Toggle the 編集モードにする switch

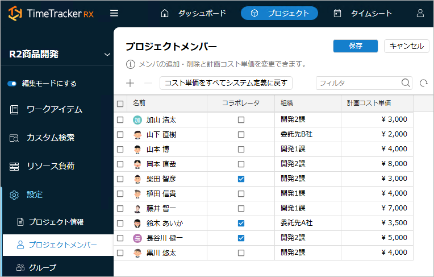point(12,84)
